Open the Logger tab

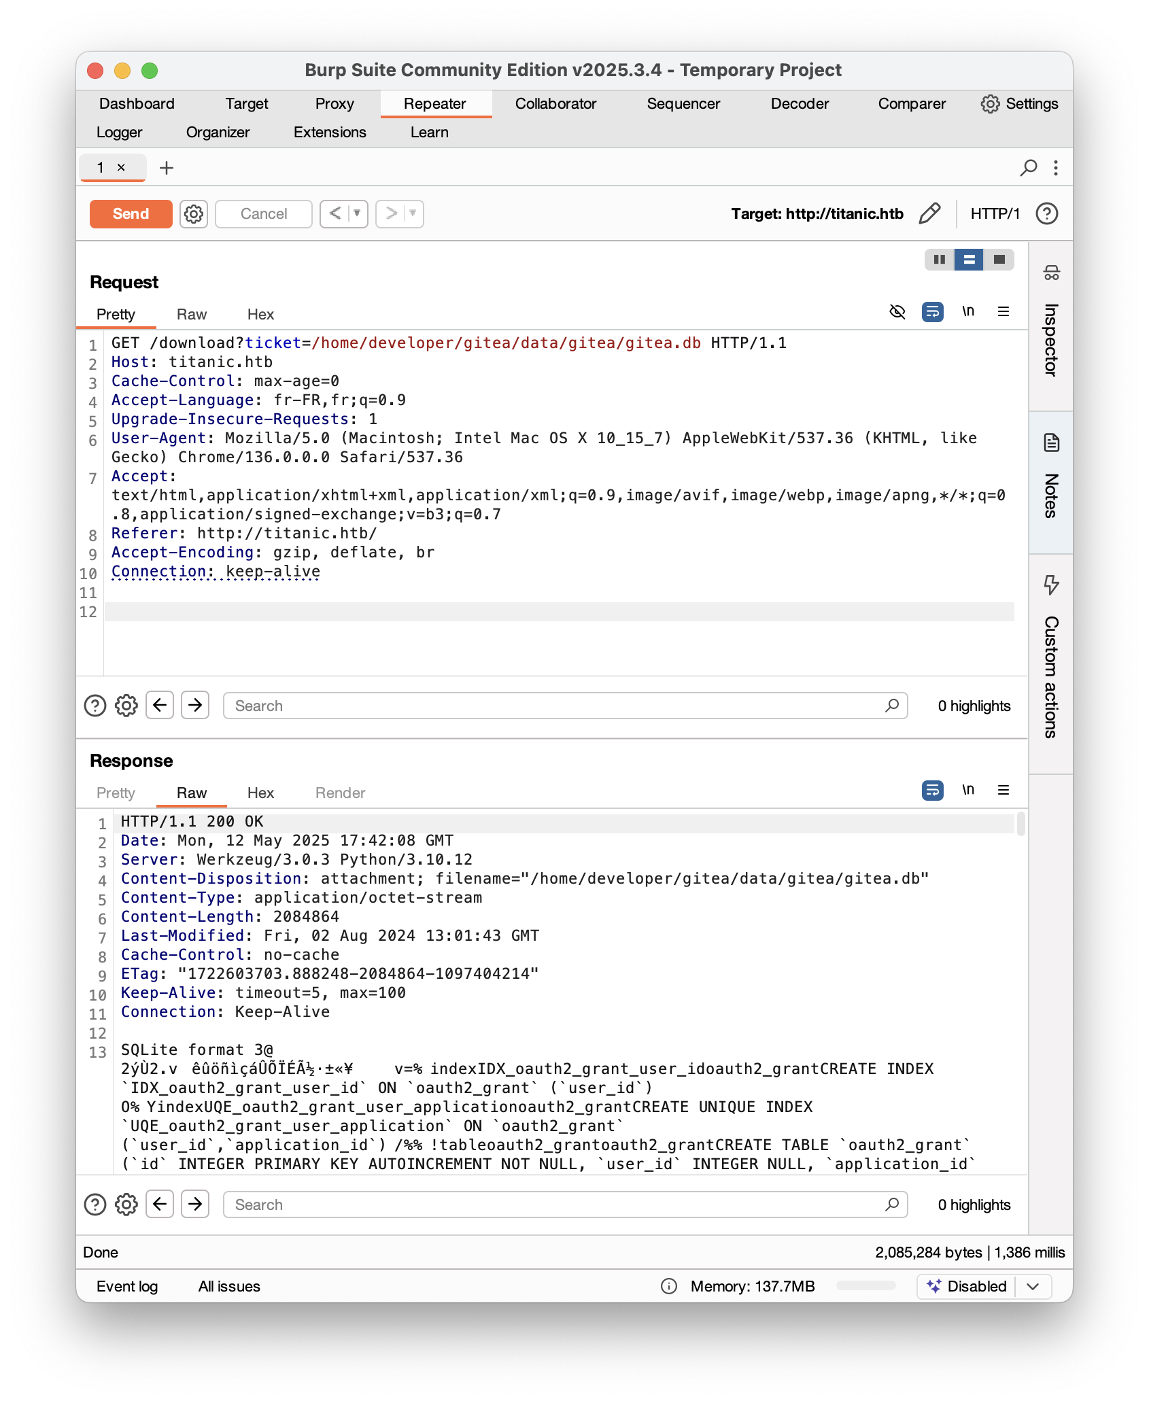tap(119, 133)
